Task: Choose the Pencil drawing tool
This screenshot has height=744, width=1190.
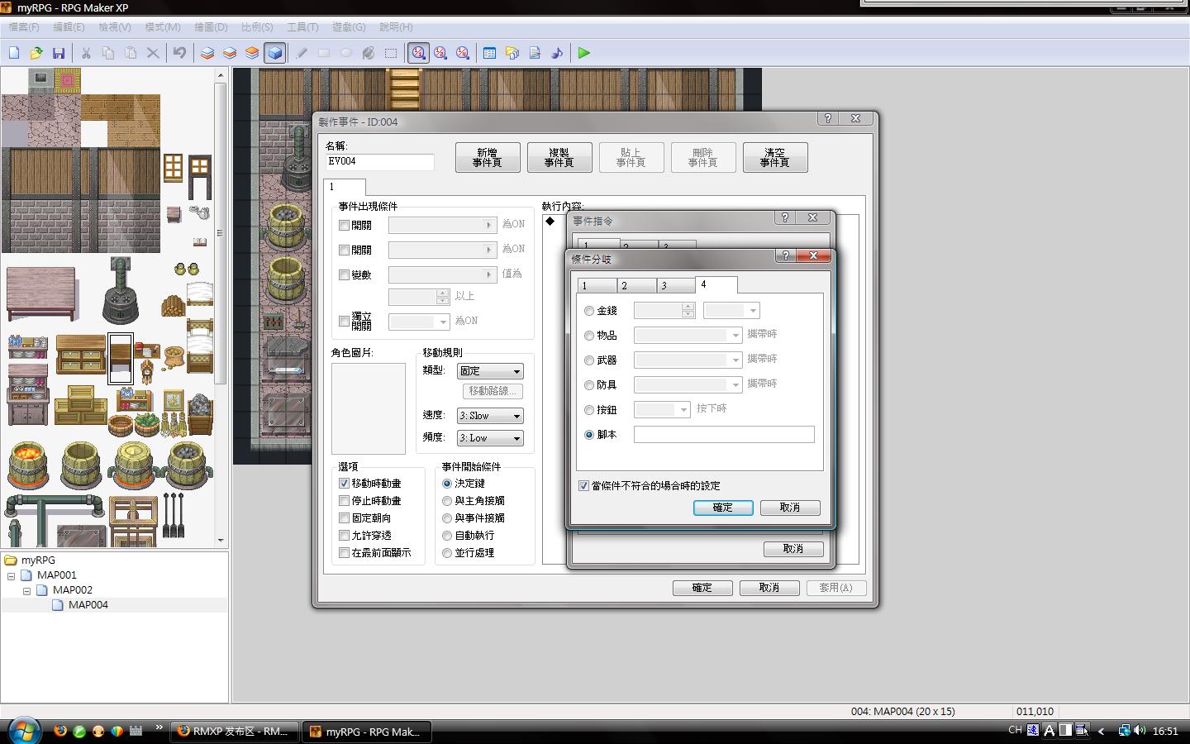Action: pyautogui.click(x=302, y=53)
